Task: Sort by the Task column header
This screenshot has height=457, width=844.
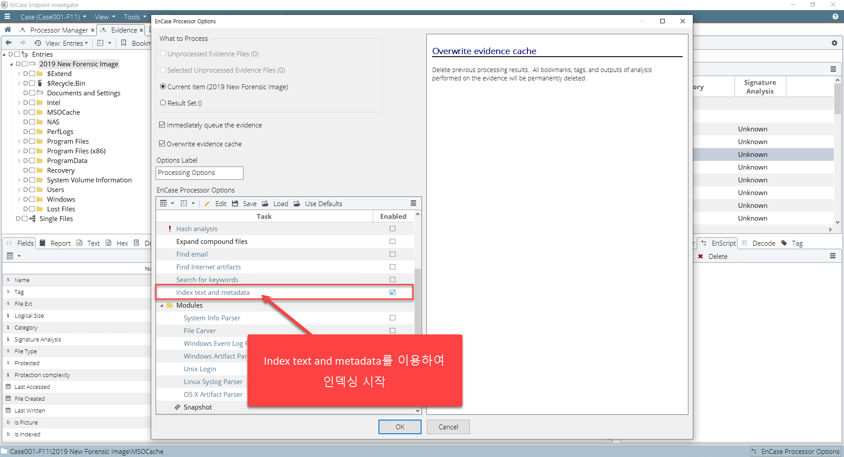Action: click(264, 216)
